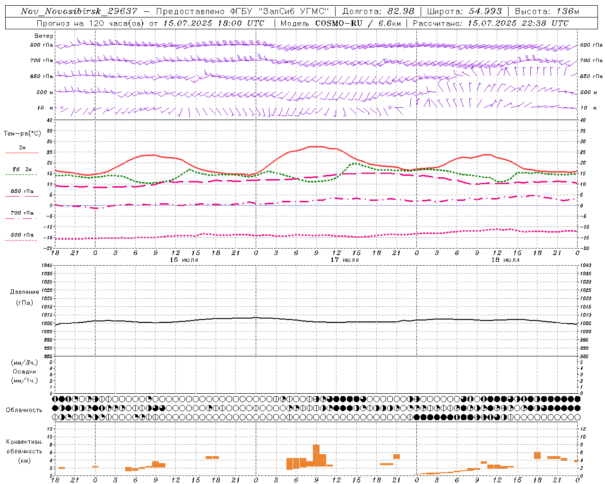Viewport: 605px width, 484px height.
Task: Click the (мм/3ч.) precipitation unit label
Action: (x=25, y=363)
